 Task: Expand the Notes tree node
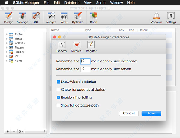pyautogui.click(x=7, y=61)
